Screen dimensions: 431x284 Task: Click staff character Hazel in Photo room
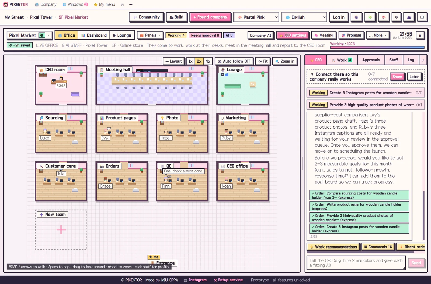coord(166,131)
